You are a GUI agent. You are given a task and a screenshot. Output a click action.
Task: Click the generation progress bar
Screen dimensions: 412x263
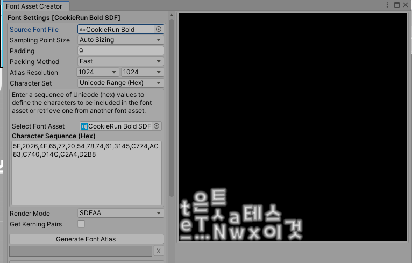[x=81, y=251]
